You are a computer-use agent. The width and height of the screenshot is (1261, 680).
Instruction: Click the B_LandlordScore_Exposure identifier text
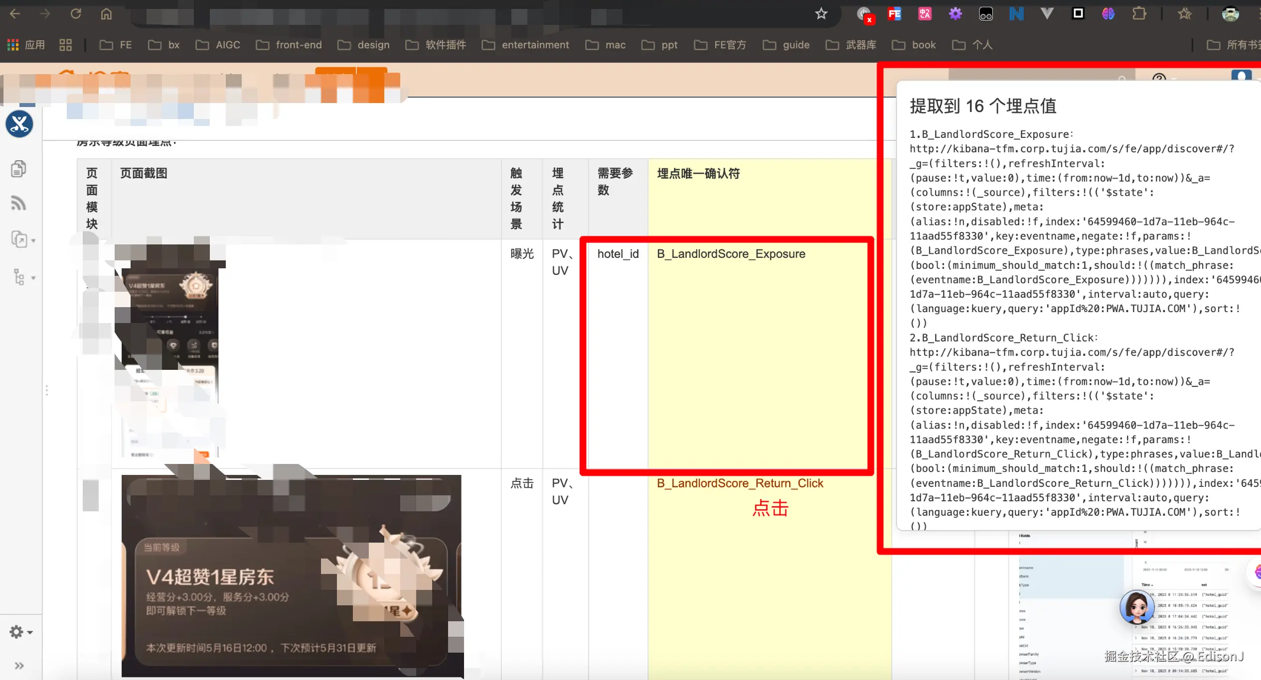pos(731,254)
